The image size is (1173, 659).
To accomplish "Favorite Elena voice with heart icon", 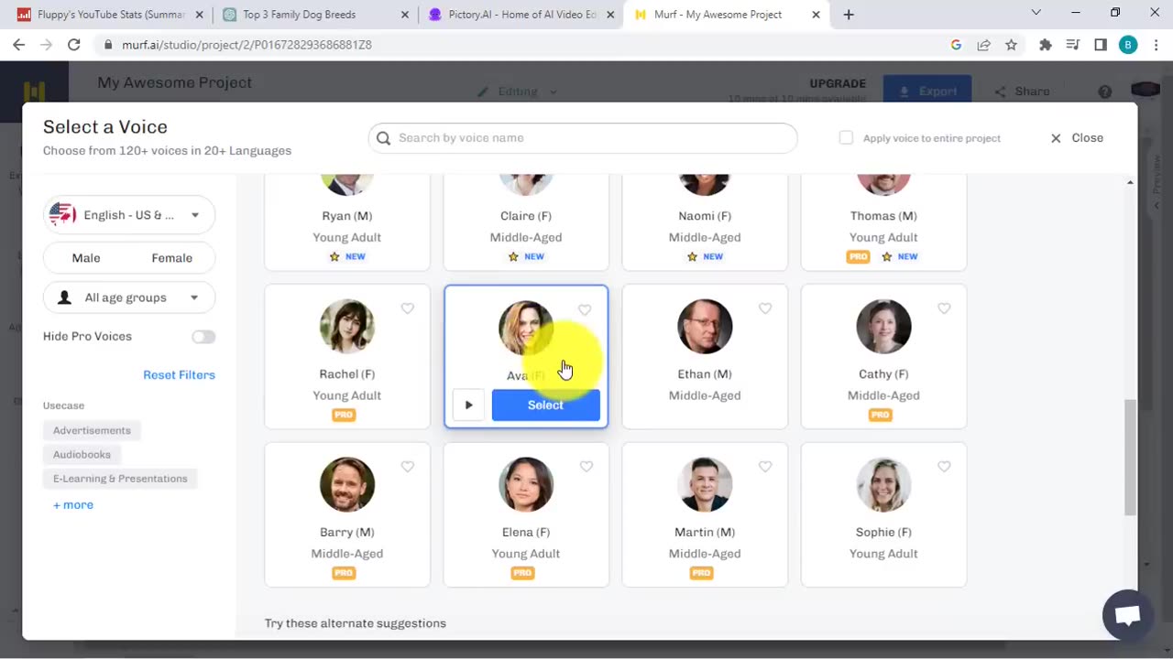I will (586, 467).
